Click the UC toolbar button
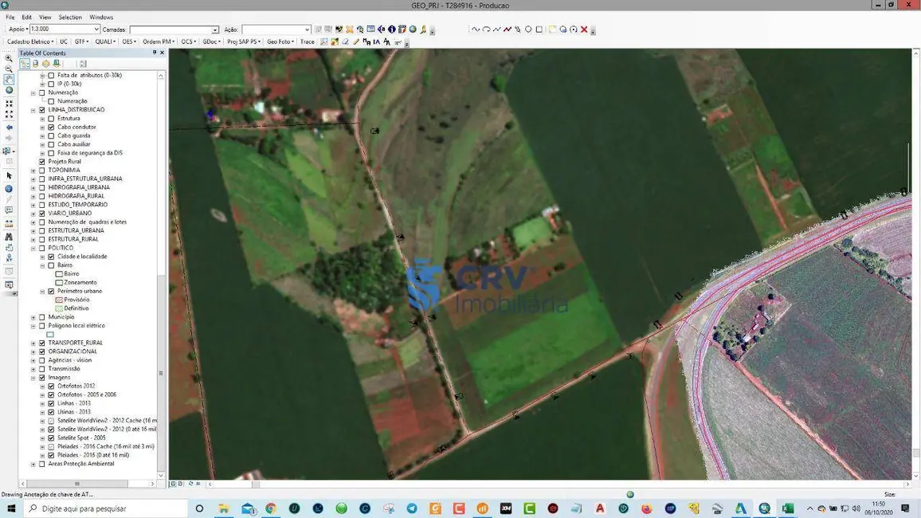The image size is (921, 518). [64, 41]
